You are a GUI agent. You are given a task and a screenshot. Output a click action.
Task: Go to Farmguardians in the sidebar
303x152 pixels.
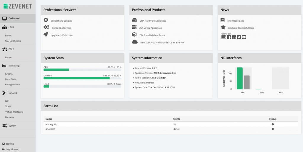(x=13, y=84)
